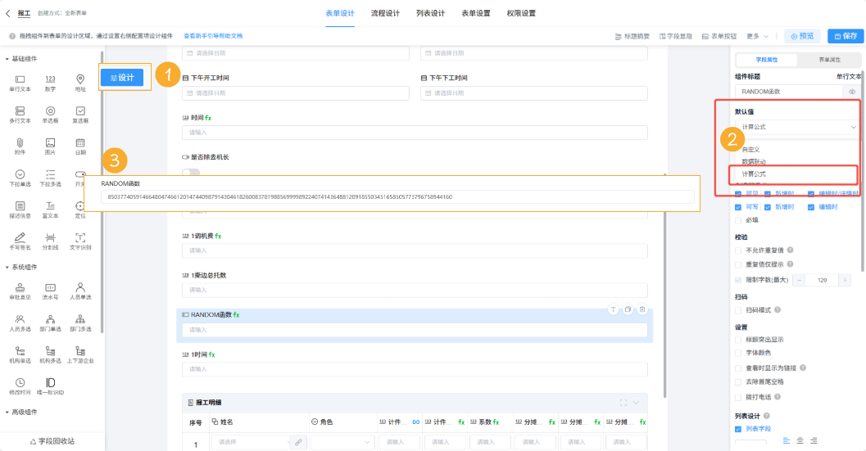
Task: Select the 富文本 rich text component
Action: point(50,210)
